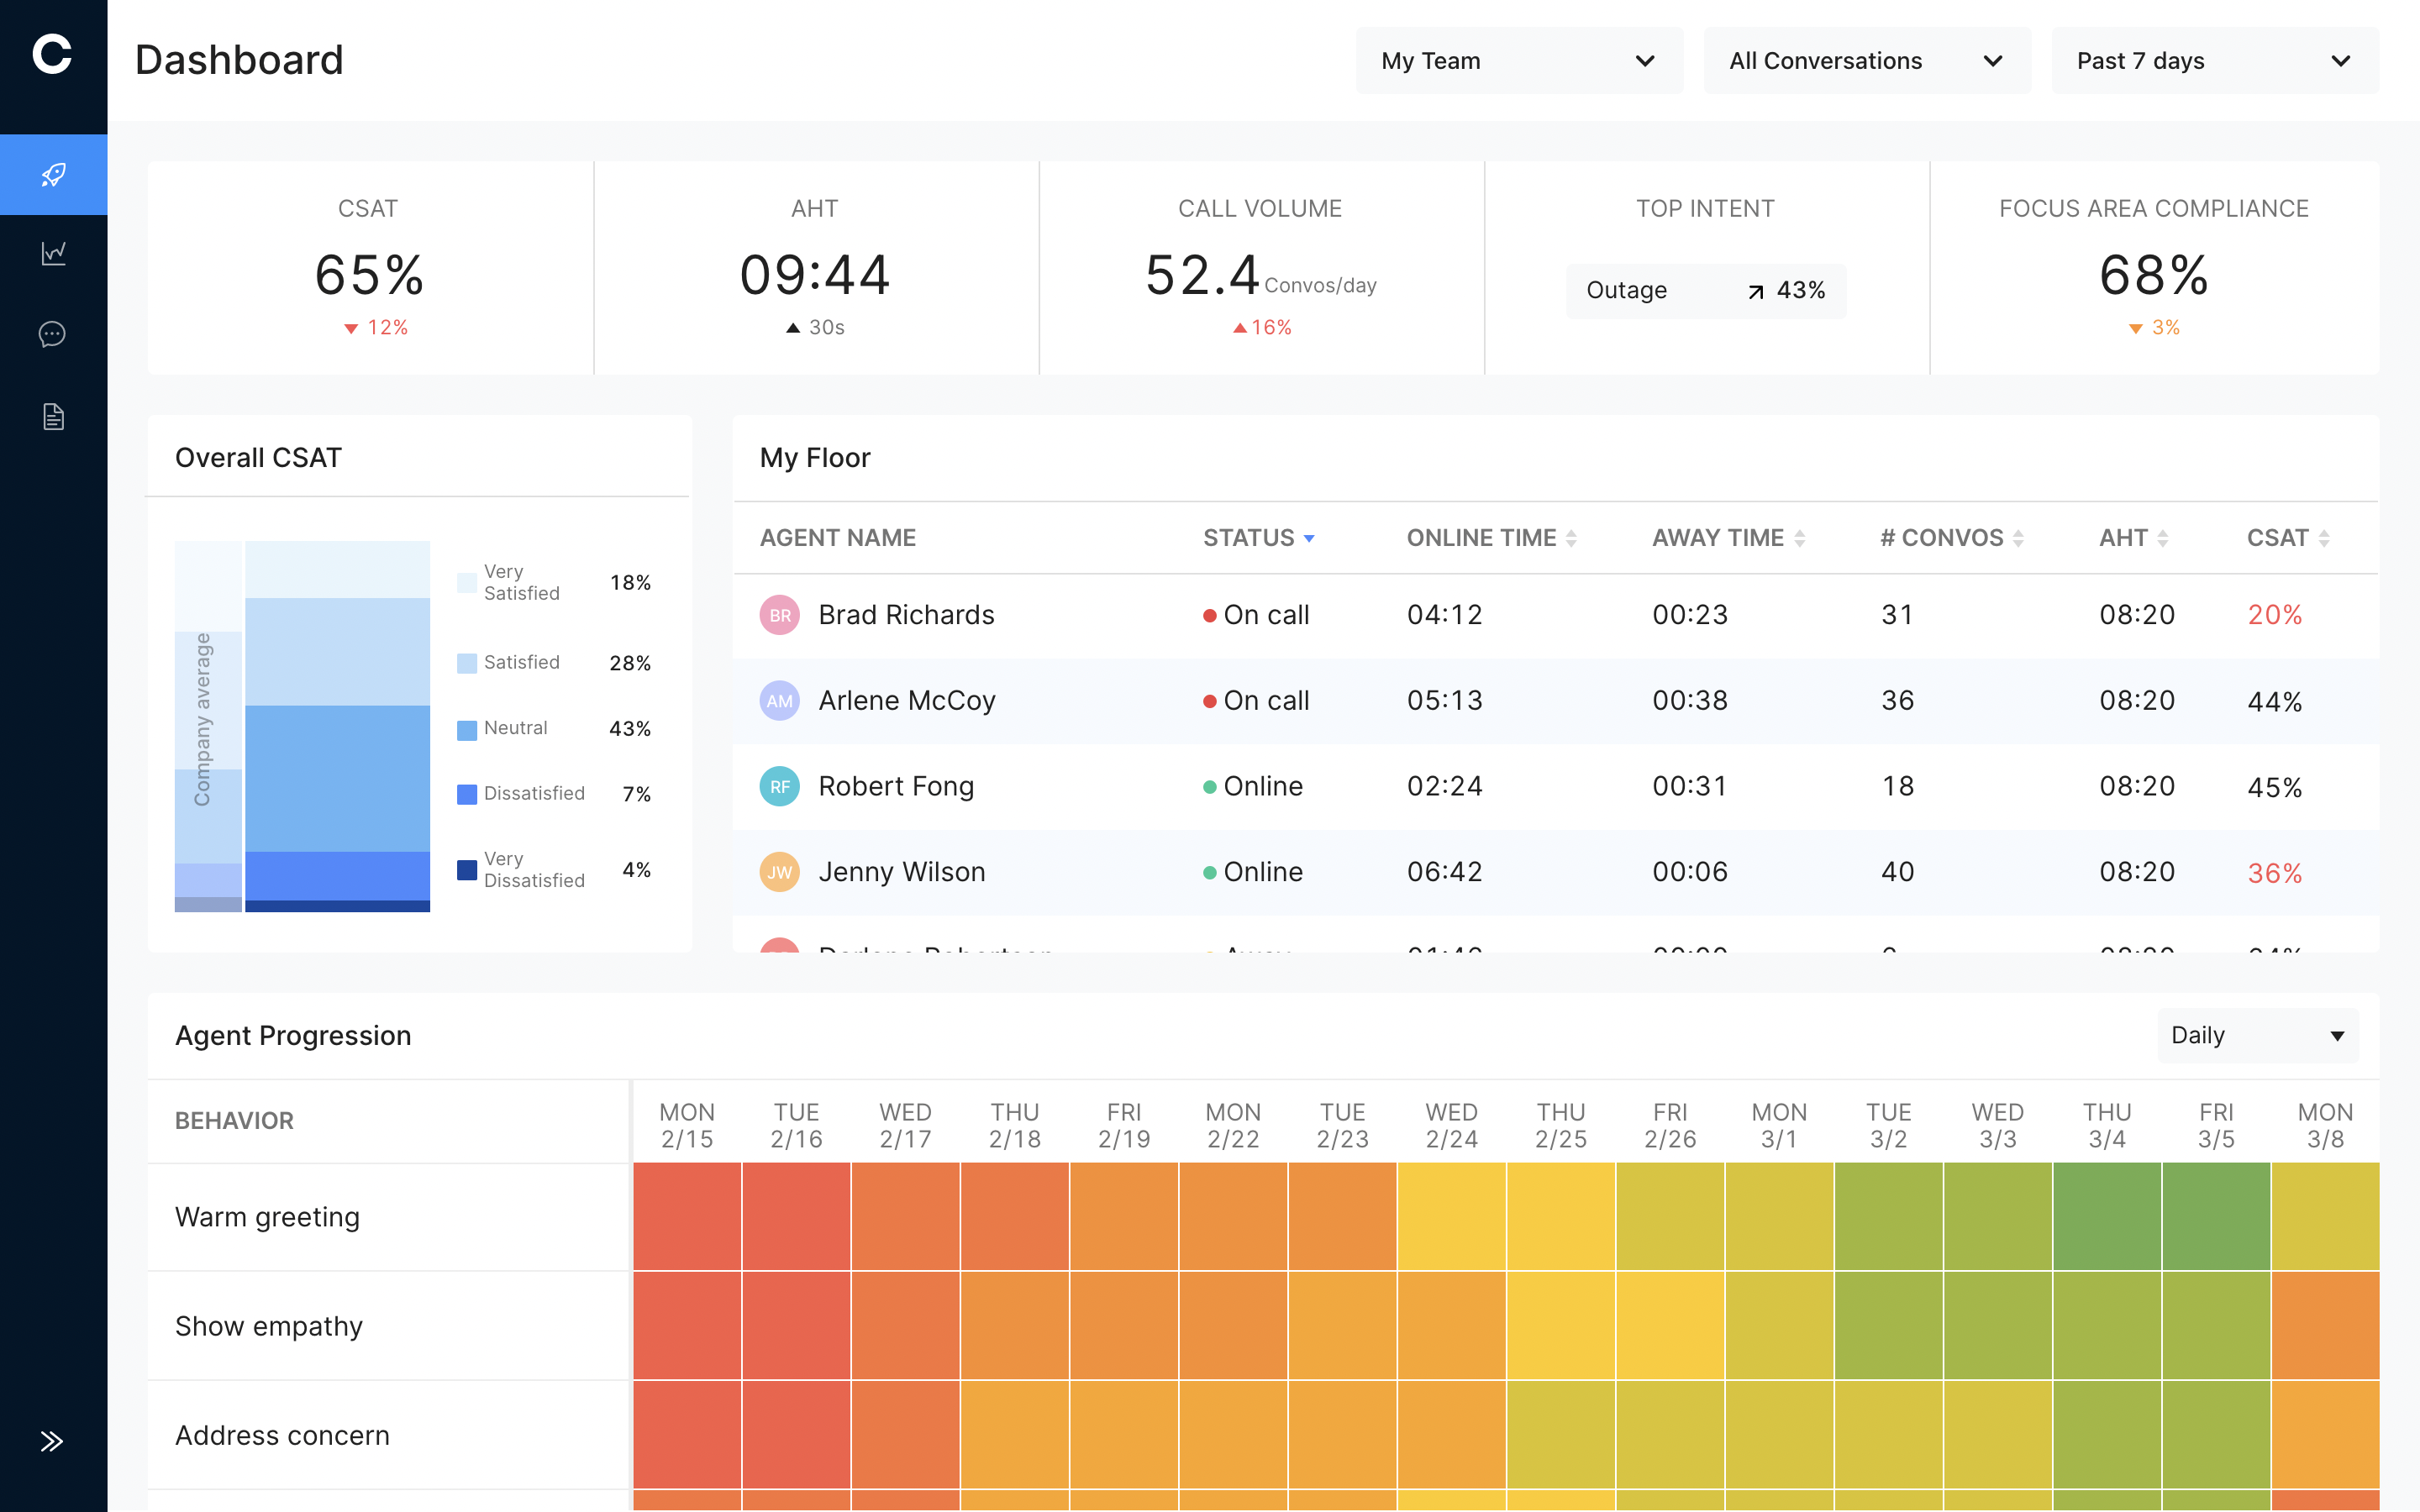Open the chat bubble conversations icon
Viewport: 2420px width, 1512px height.
53,334
